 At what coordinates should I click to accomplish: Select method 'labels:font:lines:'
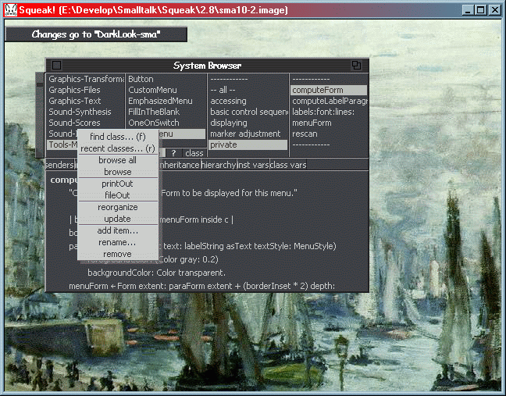(329, 112)
